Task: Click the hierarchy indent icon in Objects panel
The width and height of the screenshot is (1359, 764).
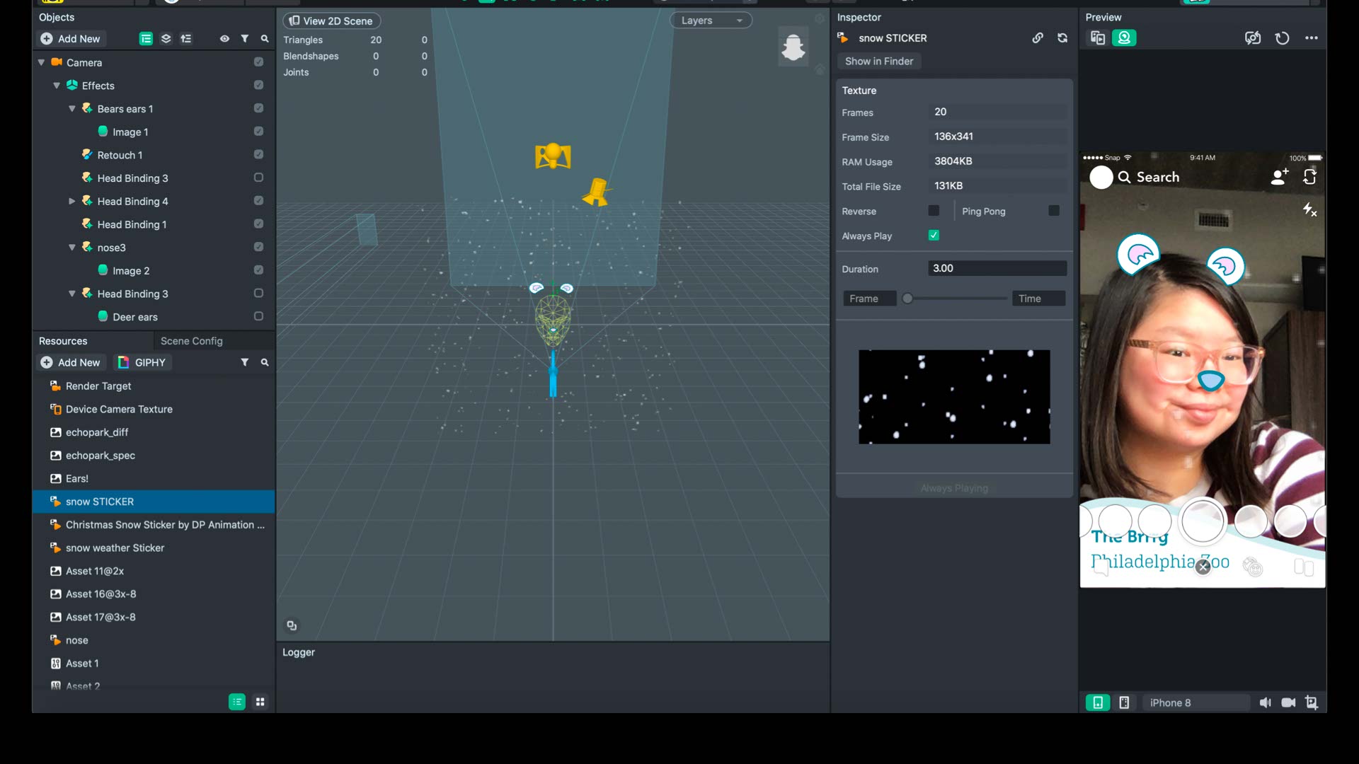Action: 186,39
